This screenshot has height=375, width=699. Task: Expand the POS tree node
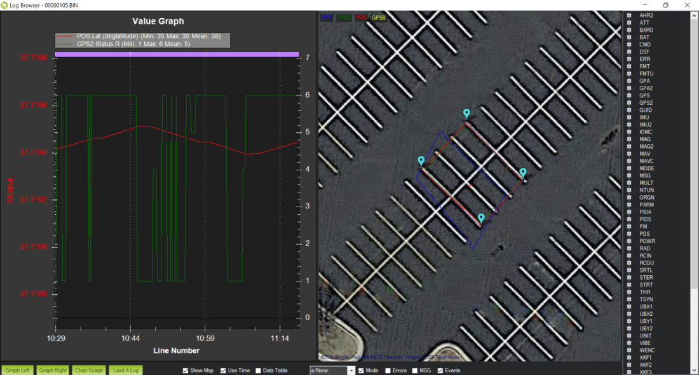[x=629, y=234]
